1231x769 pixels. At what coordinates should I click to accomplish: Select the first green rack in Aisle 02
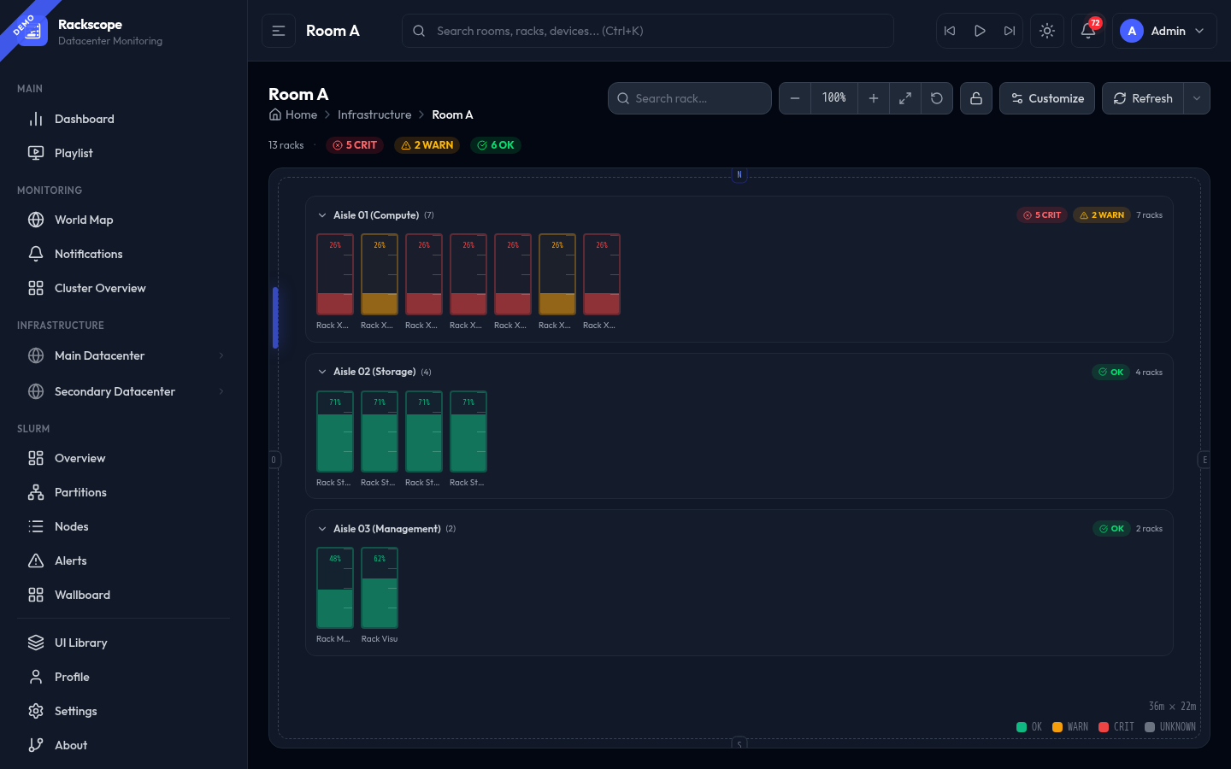pos(335,431)
